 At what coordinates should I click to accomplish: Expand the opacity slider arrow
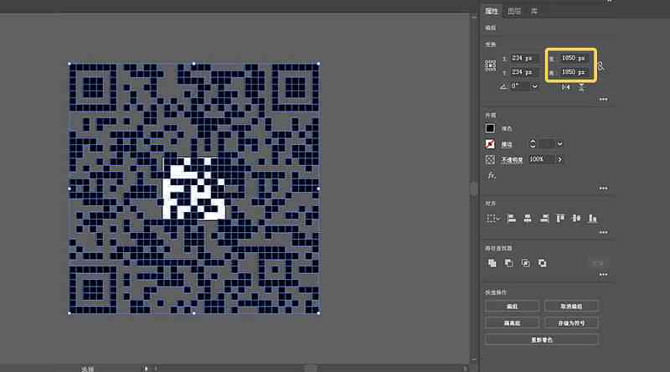[x=559, y=159]
